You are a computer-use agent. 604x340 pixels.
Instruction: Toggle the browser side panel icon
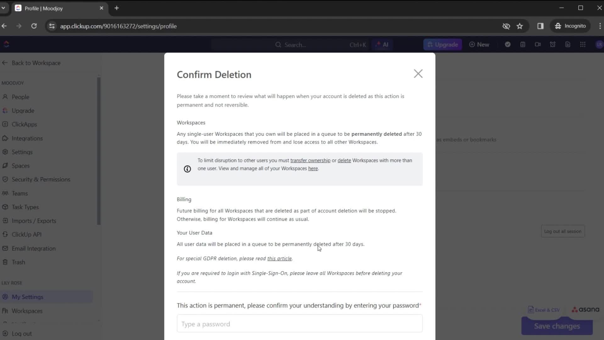[x=540, y=26]
